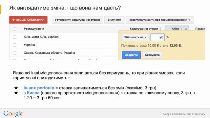Click the Скасувати button
Viewport: 210px width, 118px height.
(152, 55)
